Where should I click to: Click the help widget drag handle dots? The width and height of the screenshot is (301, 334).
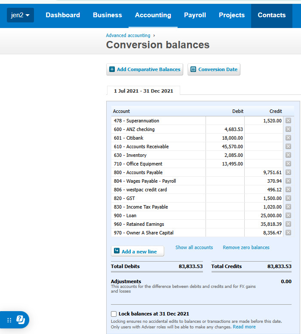pos(9,320)
